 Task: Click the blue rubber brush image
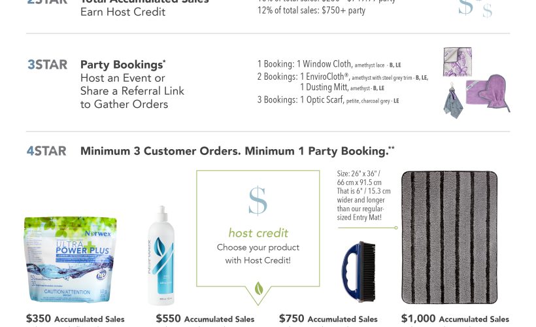[x=359, y=271]
